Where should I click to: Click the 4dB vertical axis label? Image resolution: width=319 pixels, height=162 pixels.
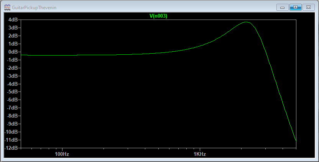13,20
